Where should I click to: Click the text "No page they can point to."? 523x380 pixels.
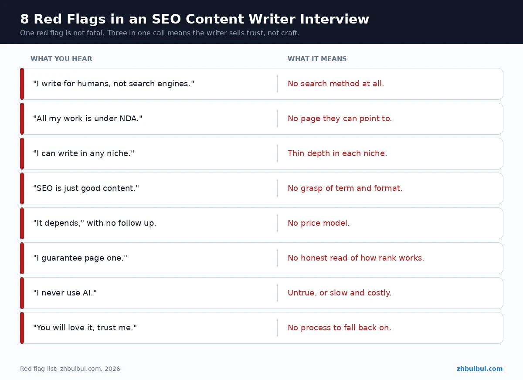click(340, 119)
